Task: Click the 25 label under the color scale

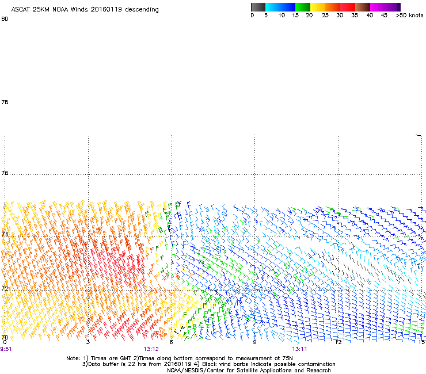Action: click(x=325, y=16)
